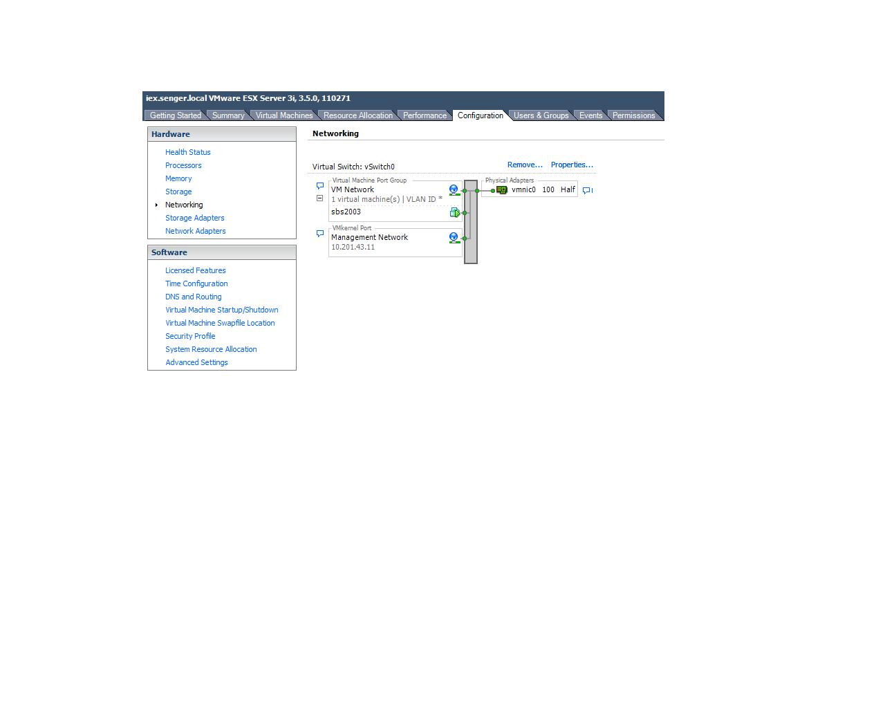Viewport: 885px width, 708px height.
Task: Open the Virtual Machines tab
Action: coord(283,115)
